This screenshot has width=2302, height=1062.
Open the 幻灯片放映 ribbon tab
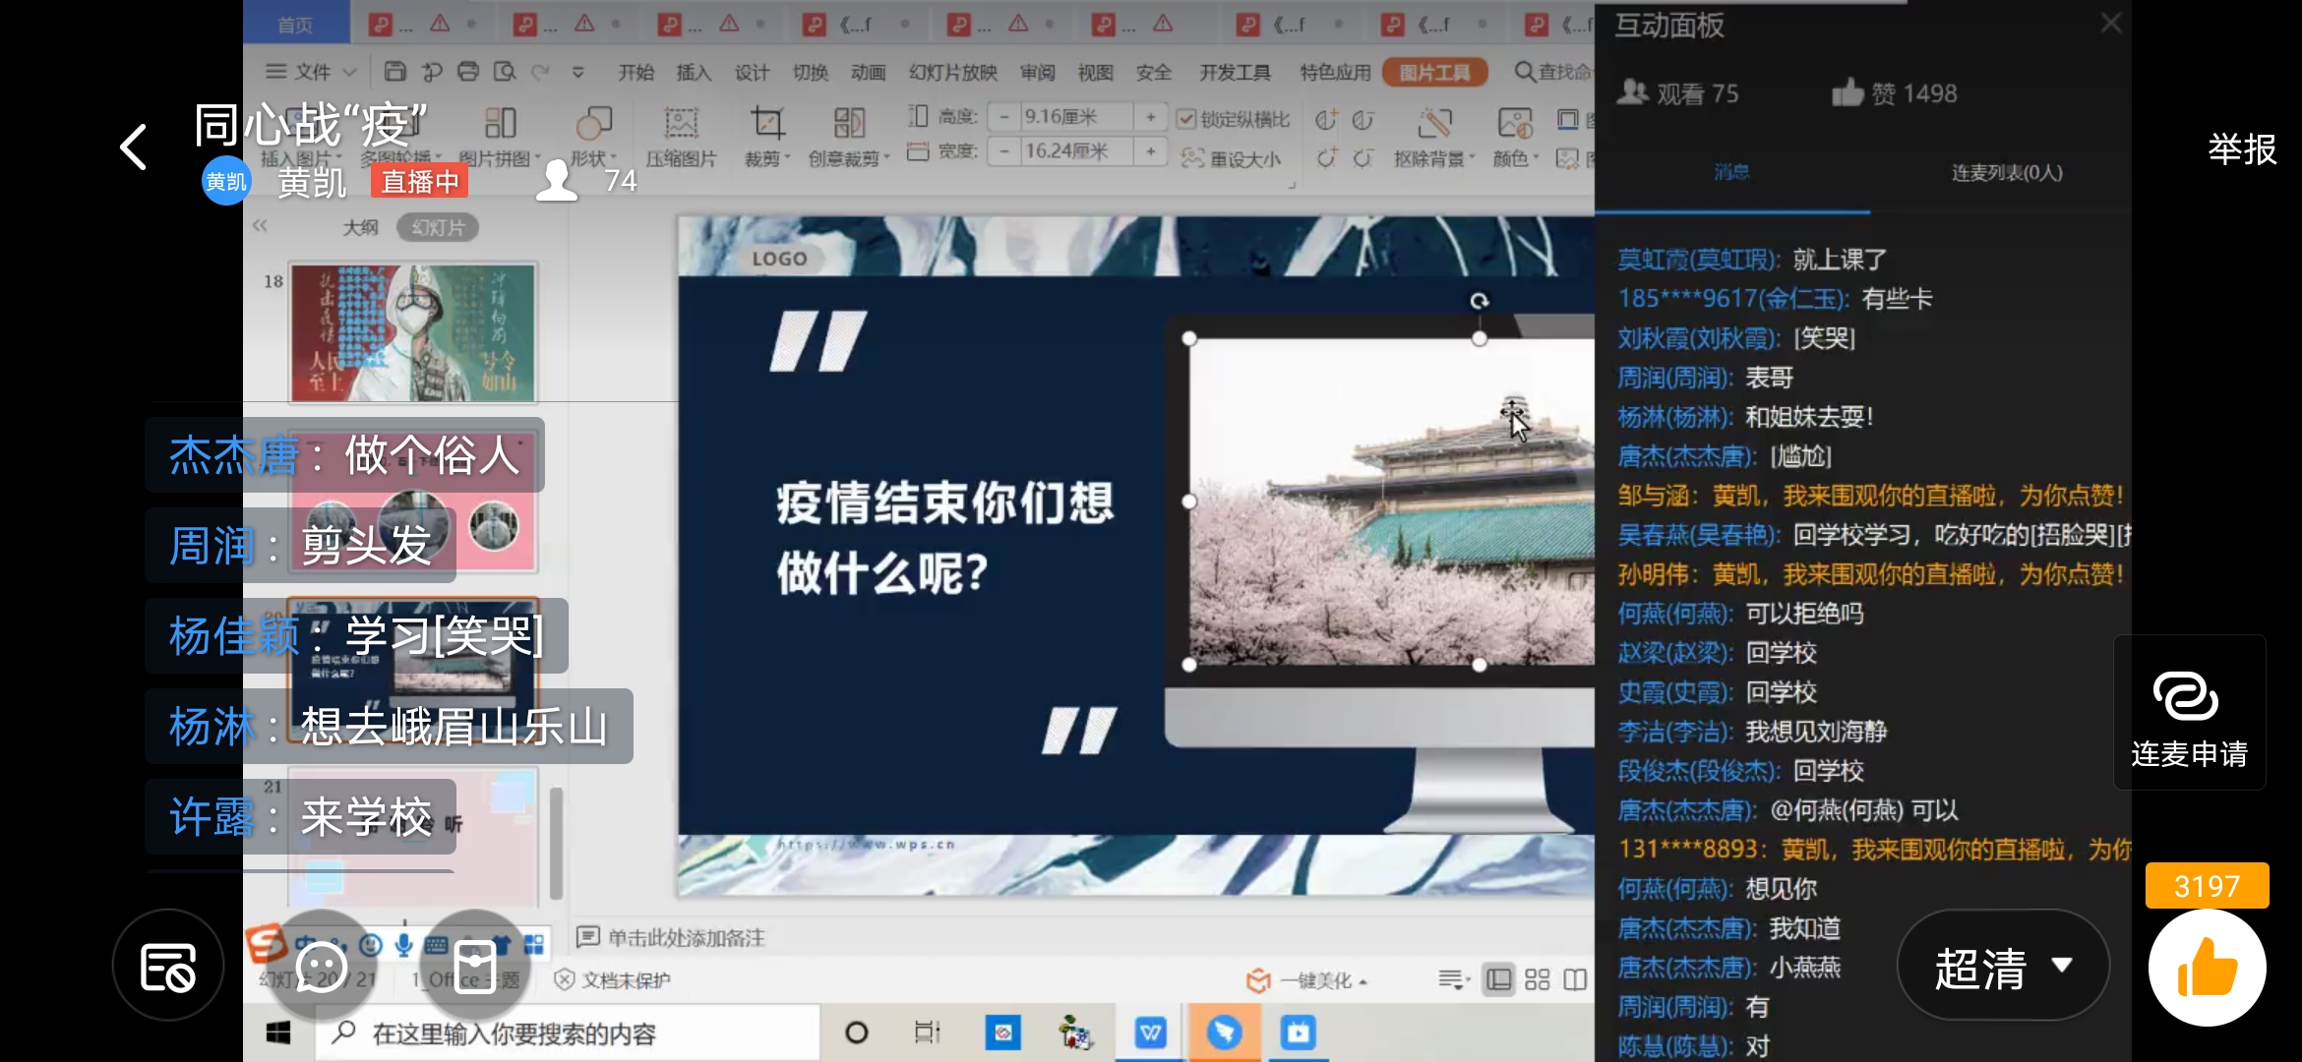tap(952, 72)
